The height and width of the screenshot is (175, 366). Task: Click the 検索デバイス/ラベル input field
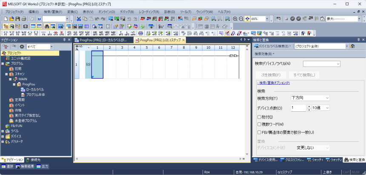[321, 64]
